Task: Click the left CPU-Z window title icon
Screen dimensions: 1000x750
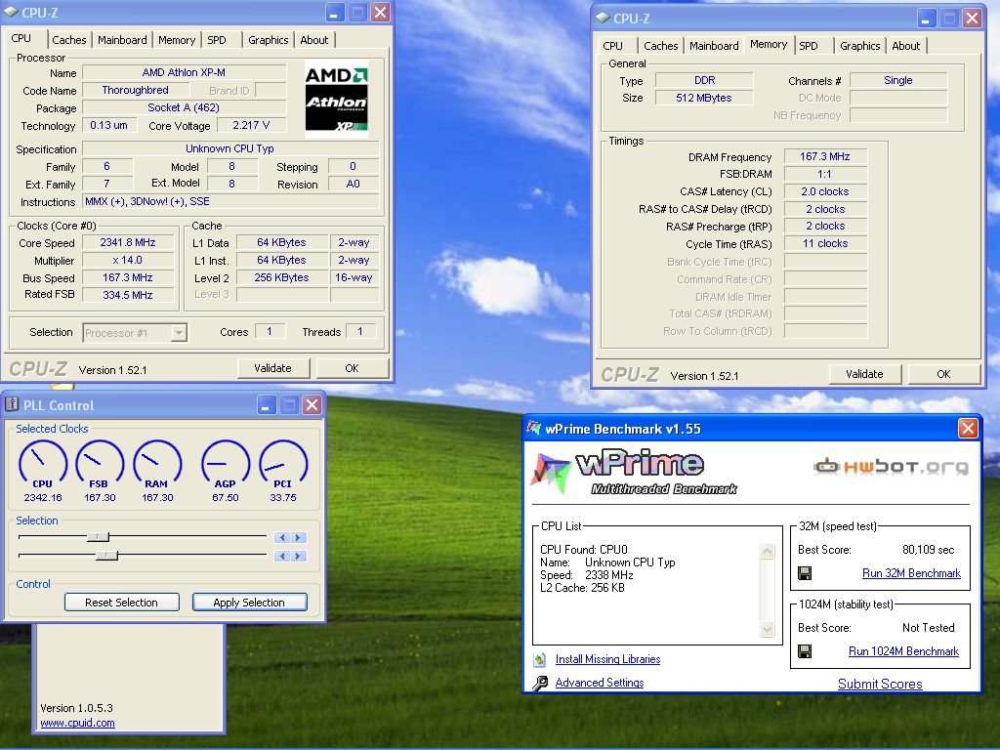Action: tap(12, 12)
